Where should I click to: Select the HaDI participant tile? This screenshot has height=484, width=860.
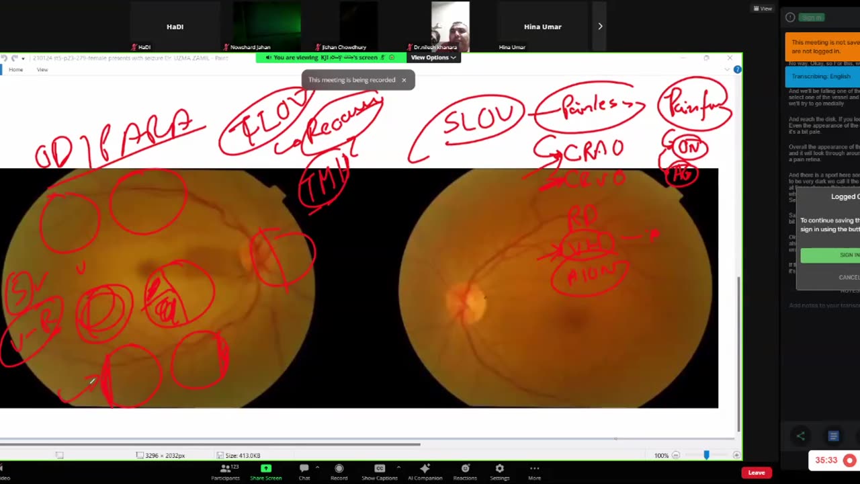point(175,26)
